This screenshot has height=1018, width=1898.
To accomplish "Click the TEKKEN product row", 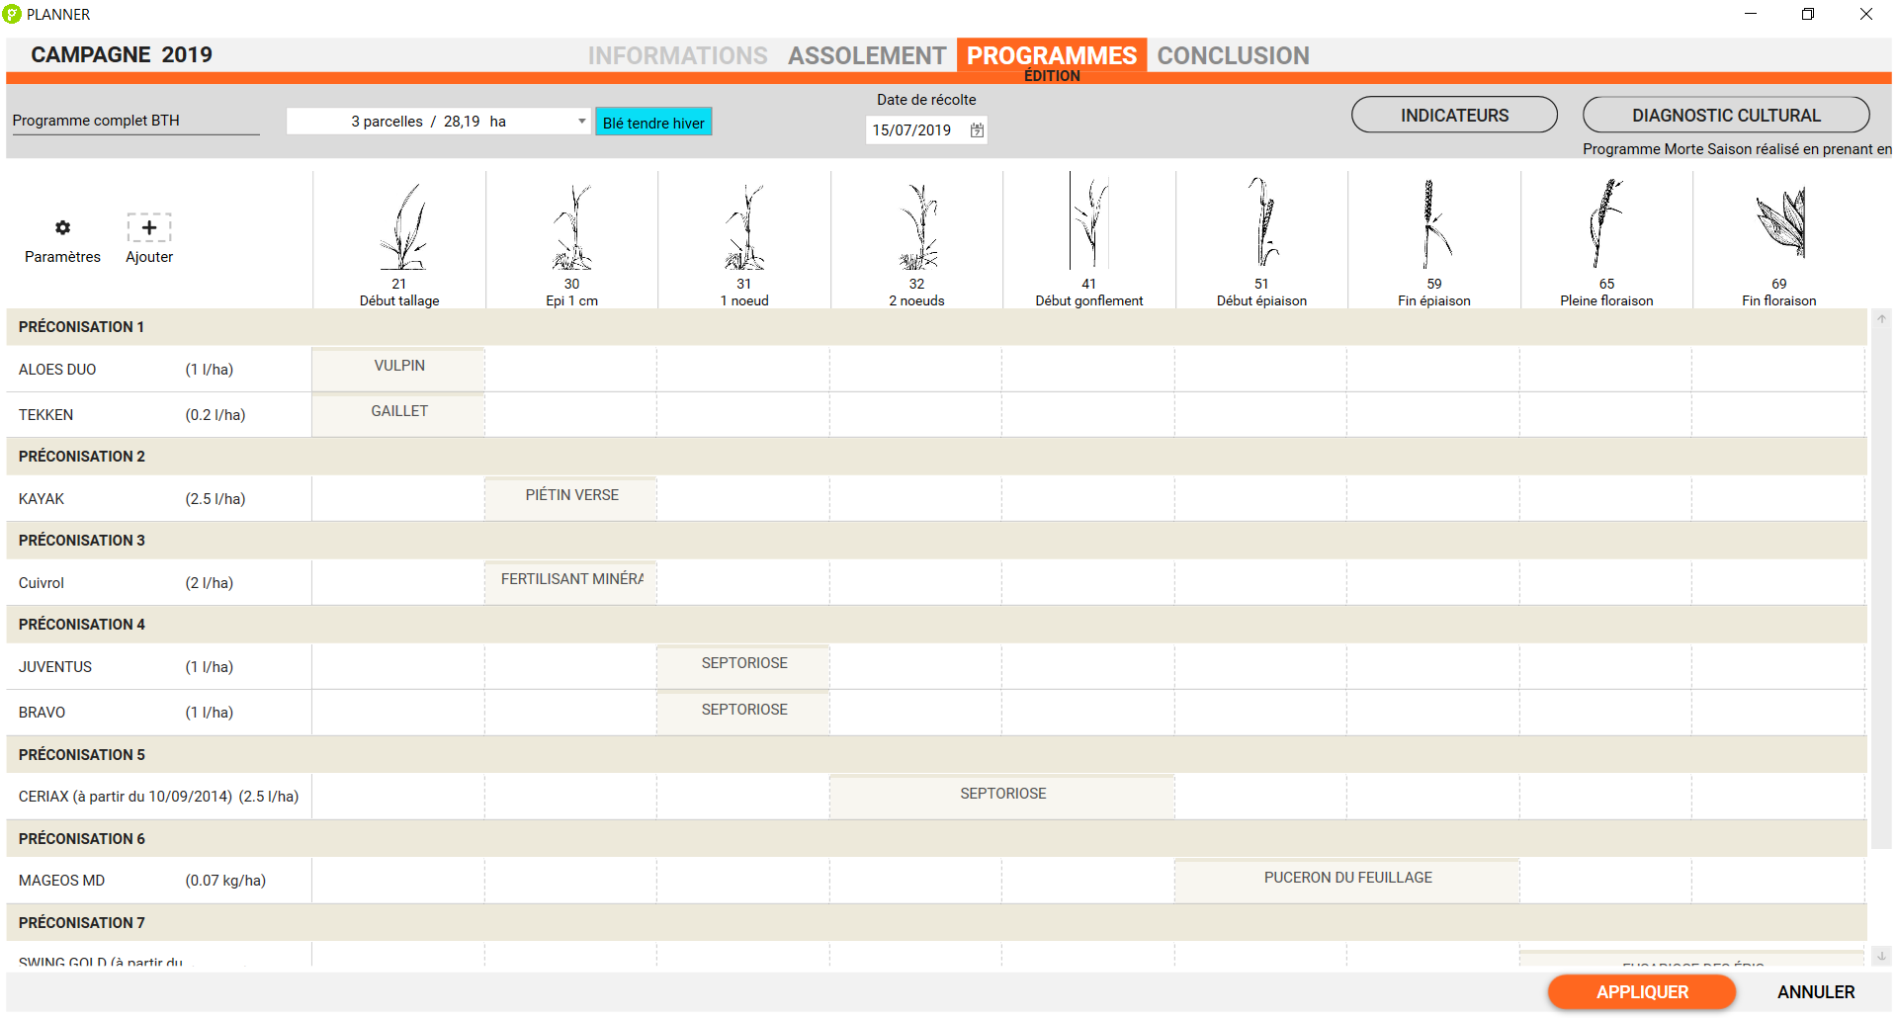I will coord(159,414).
